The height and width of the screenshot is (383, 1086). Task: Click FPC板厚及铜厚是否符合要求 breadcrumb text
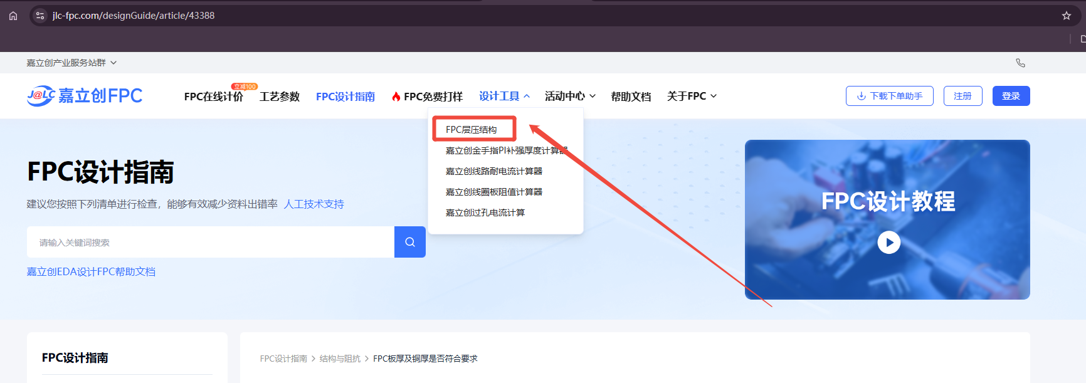coord(425,359)
